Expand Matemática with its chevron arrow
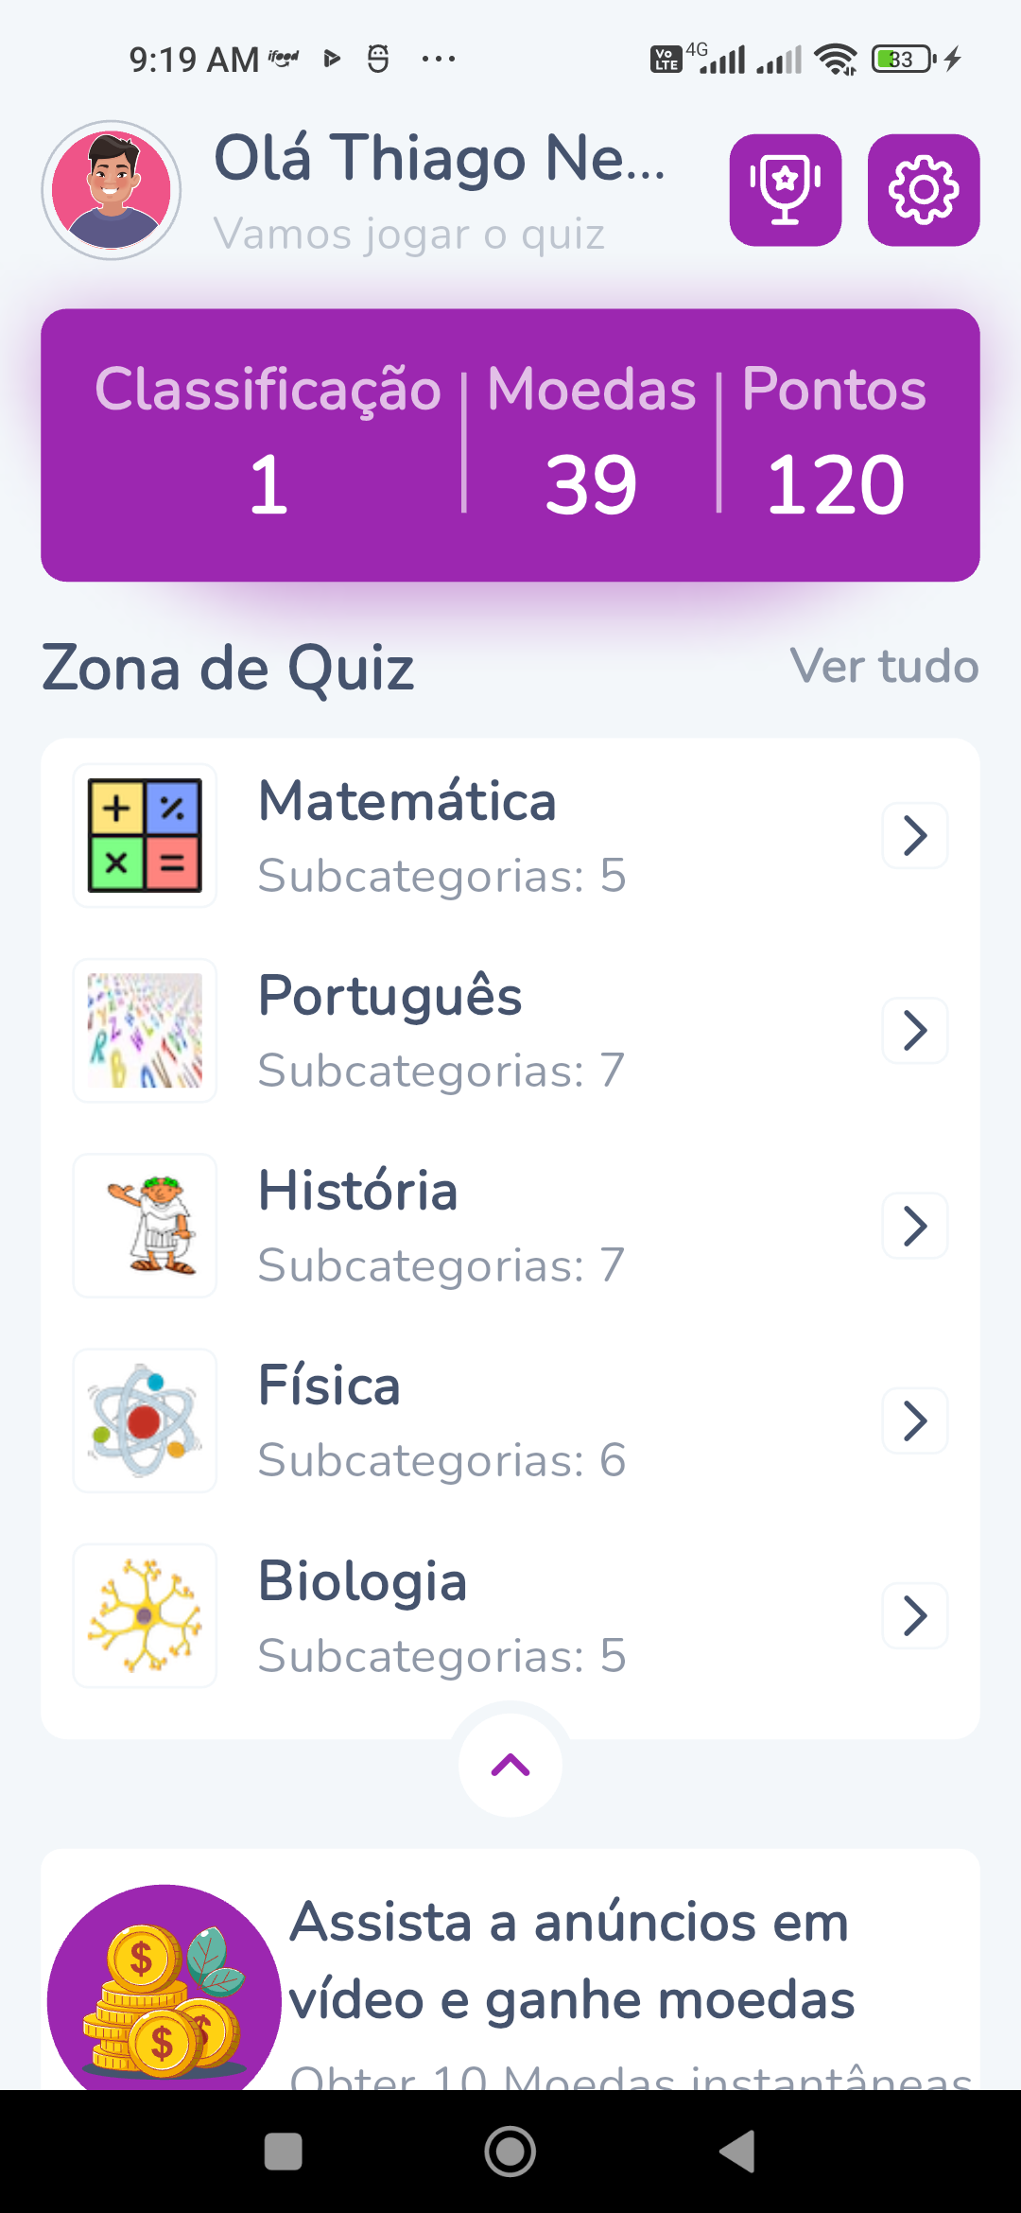 [x=914, y=836]
